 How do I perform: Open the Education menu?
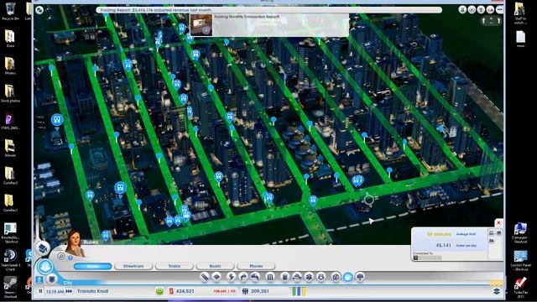click(336, 277)
